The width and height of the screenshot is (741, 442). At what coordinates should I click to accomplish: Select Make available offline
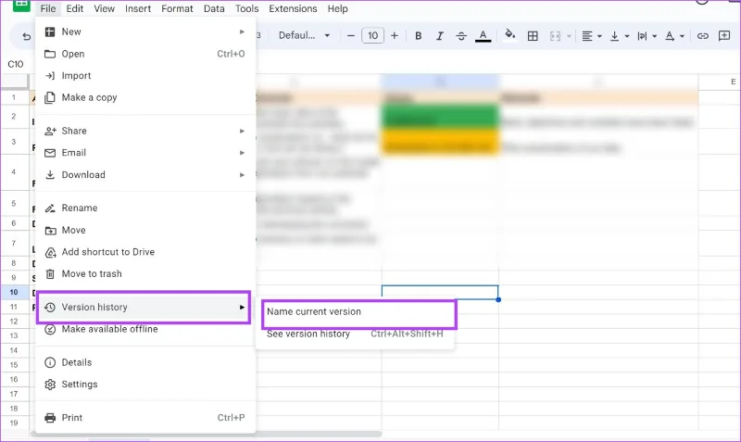tap(145, 329)
